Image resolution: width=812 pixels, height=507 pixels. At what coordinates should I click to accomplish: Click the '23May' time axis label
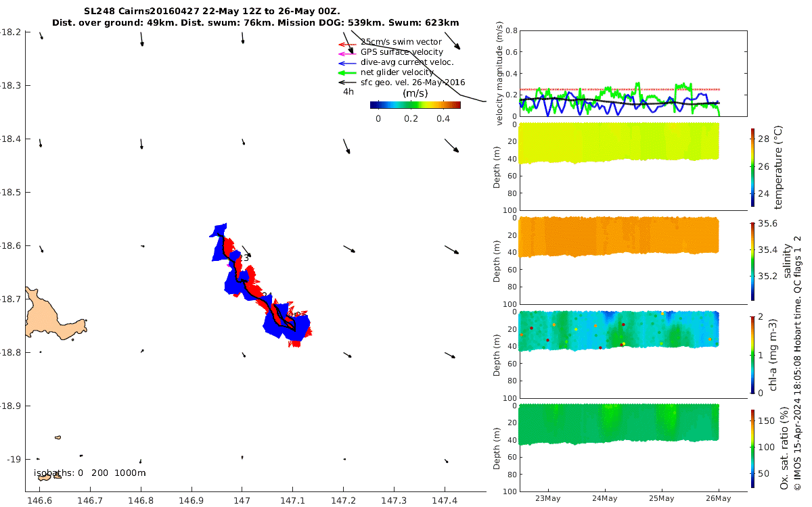(x=547, y=499)
